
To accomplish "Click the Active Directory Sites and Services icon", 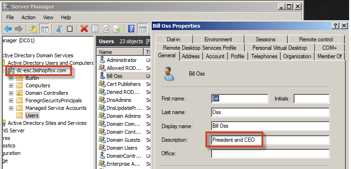I will point(4,123).
